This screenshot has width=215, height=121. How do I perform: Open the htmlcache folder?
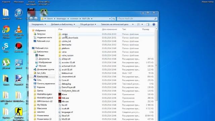pos(67,45)
